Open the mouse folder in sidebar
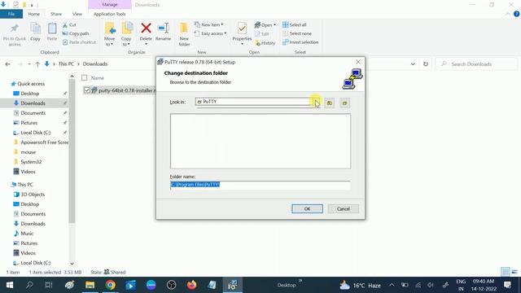The image size is (521, 293). click(x=28, y=152)
